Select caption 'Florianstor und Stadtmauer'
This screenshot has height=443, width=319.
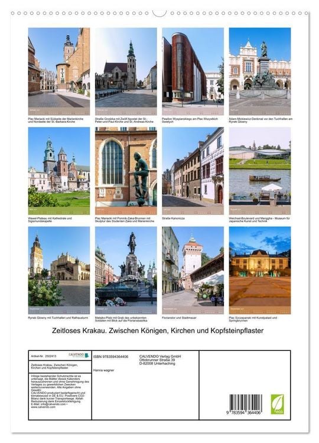179,318
